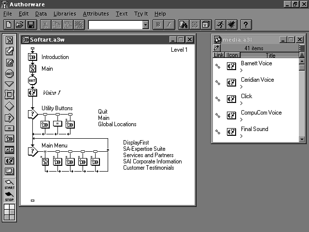This screenshot has height=232, width=309.
Task: Pick the Start flag in the palette
Action: 9,185
